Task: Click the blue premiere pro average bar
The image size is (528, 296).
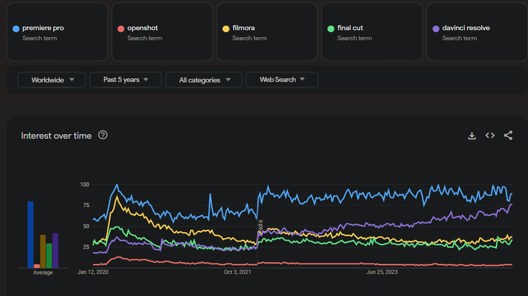Action: [31, 234]
